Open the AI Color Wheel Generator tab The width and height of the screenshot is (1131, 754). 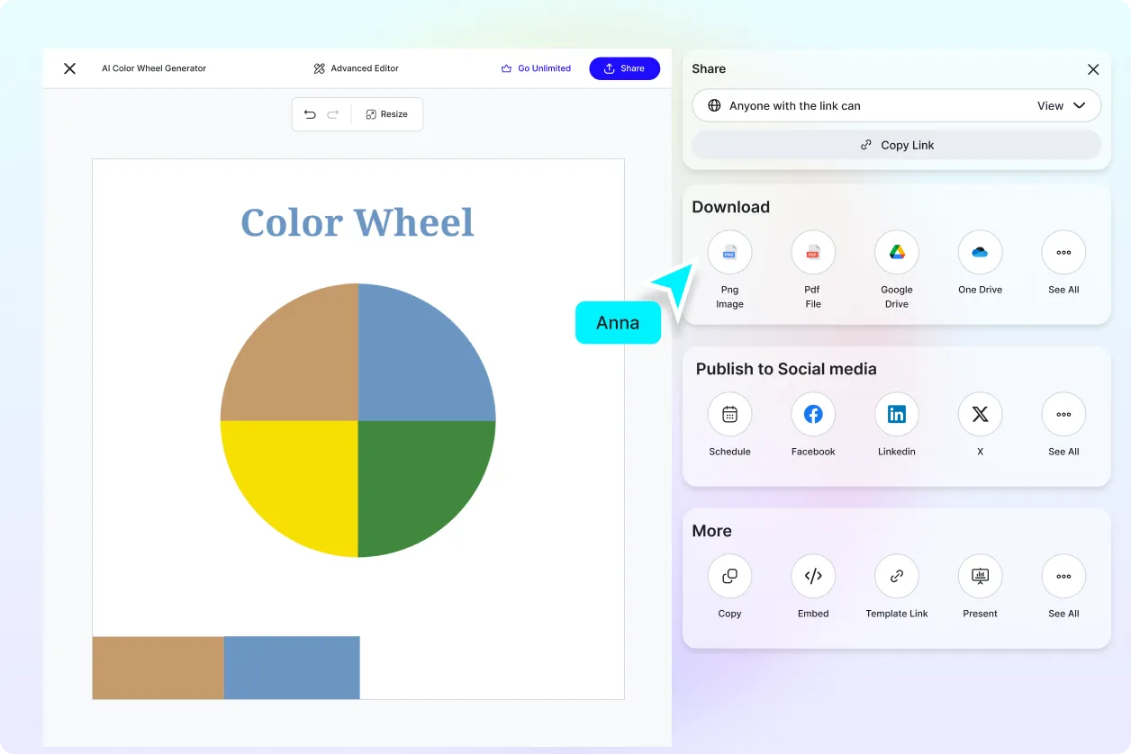tap(154, 67)
